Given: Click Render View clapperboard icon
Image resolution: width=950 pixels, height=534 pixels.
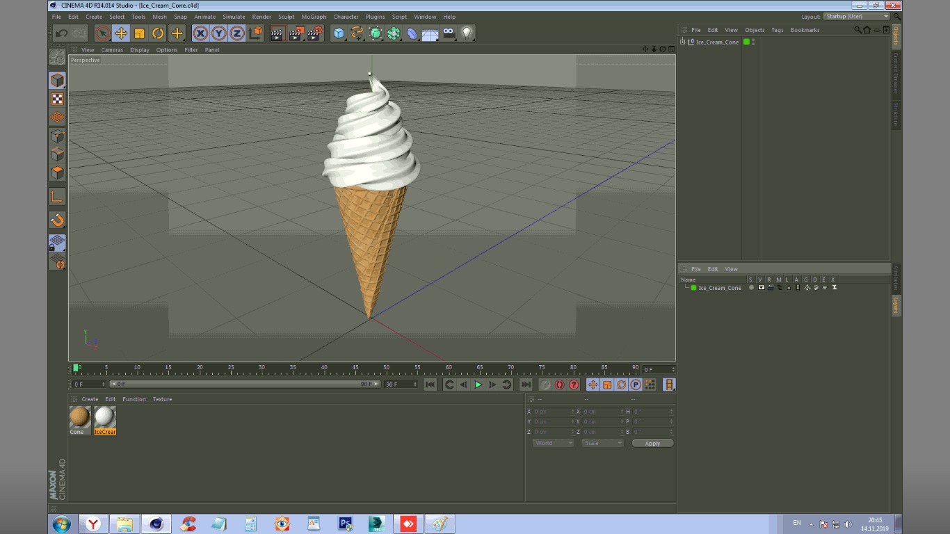Looking at the screenshot, I should [277, 33].
